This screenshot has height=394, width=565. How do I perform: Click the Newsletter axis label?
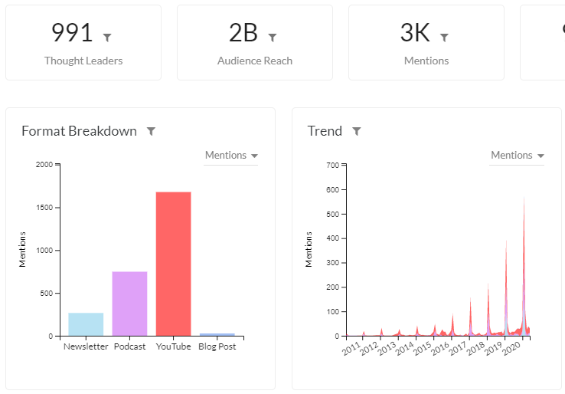click(86, 346)
